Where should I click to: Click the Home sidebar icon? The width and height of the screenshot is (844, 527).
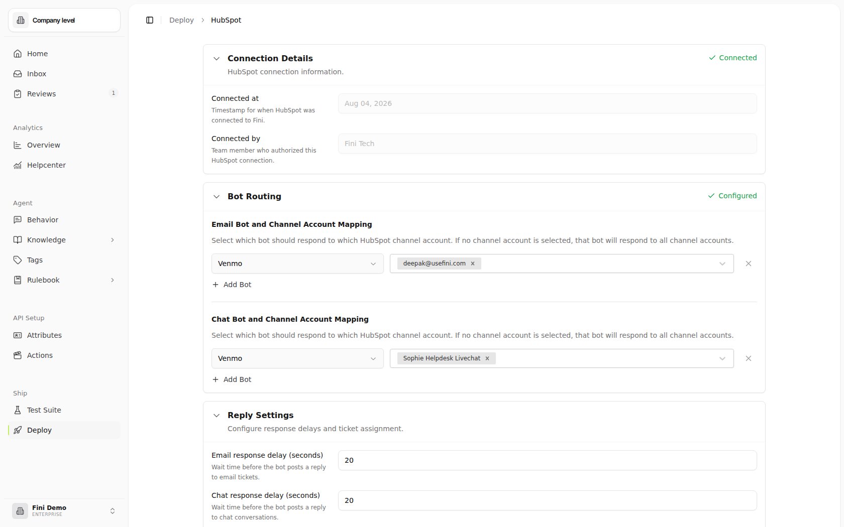click(18, 54)
